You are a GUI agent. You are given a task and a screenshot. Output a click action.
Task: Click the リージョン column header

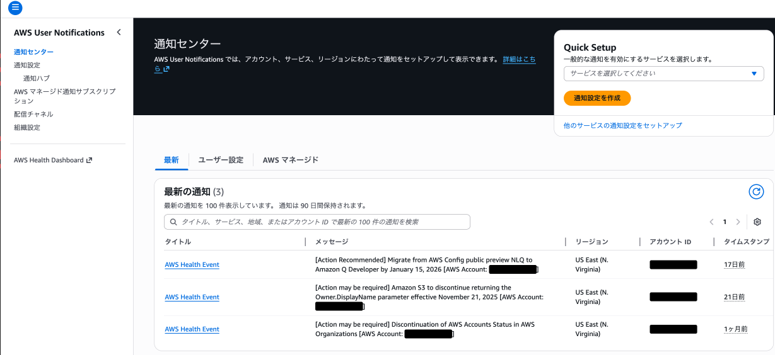(592, 242)
